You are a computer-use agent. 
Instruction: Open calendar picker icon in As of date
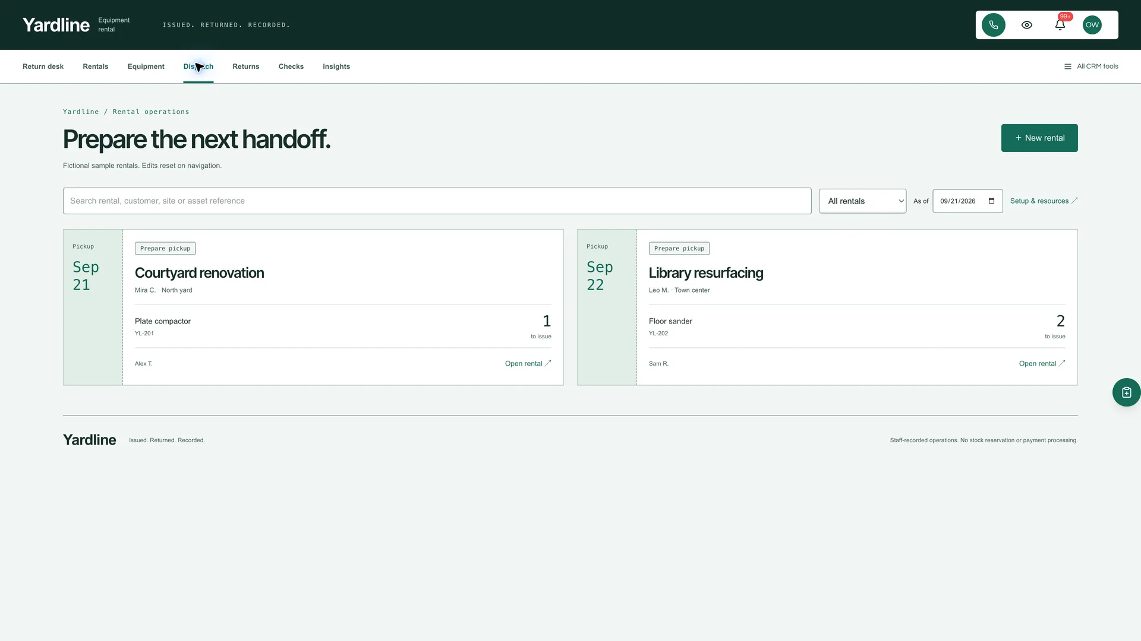pos(991,201)
